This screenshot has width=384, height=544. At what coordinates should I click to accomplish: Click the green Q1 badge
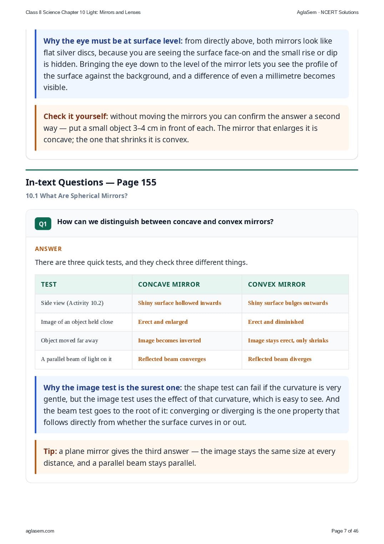pyautogui.click(x=43, y=224)
